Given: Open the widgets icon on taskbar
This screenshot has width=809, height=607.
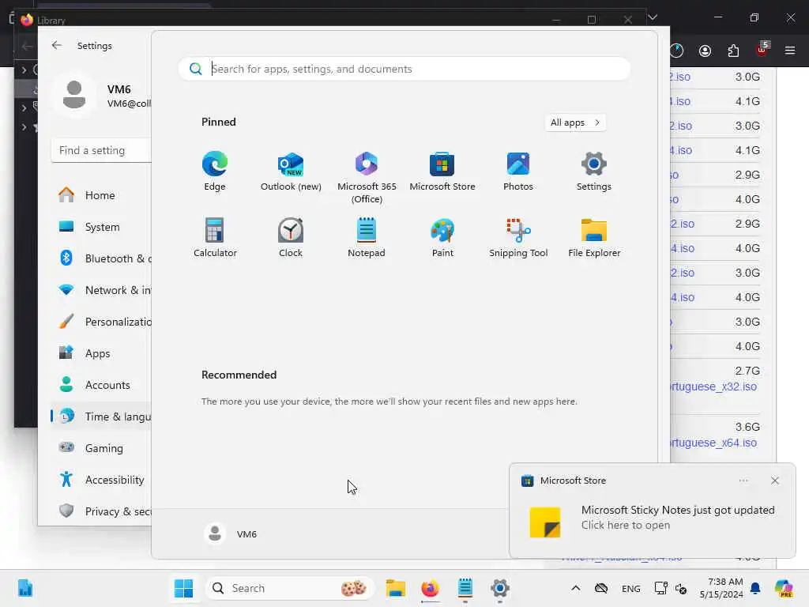Looking at the screenshot, I should point(25,588).
